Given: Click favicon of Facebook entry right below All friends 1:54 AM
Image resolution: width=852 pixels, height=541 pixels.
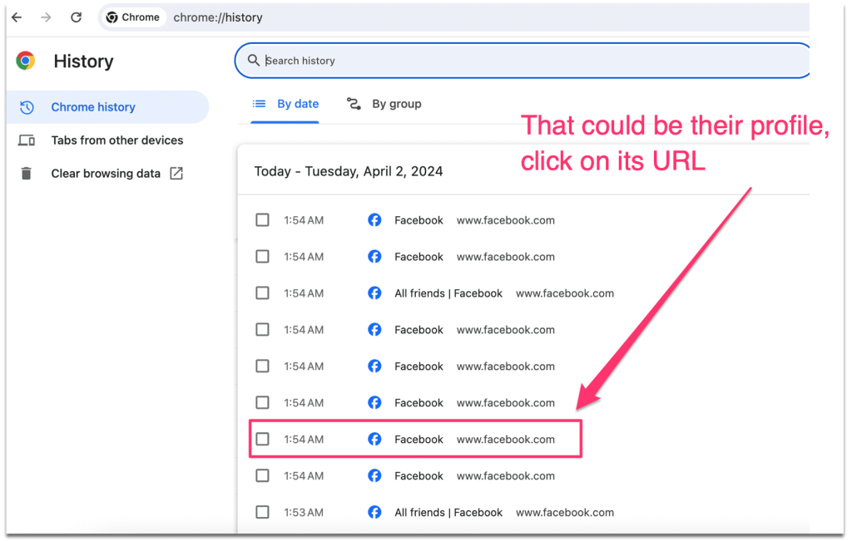Looking at the screenshot, I should (374, 330).
